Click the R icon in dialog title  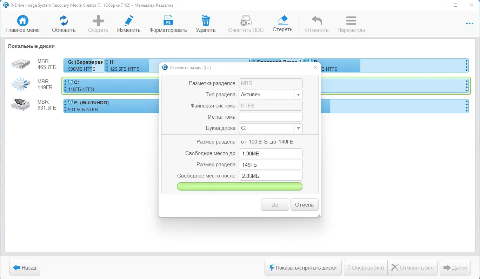[165, 67]
